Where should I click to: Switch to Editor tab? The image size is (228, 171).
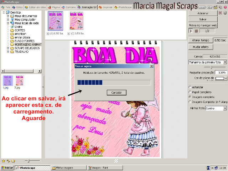(17, 7)
